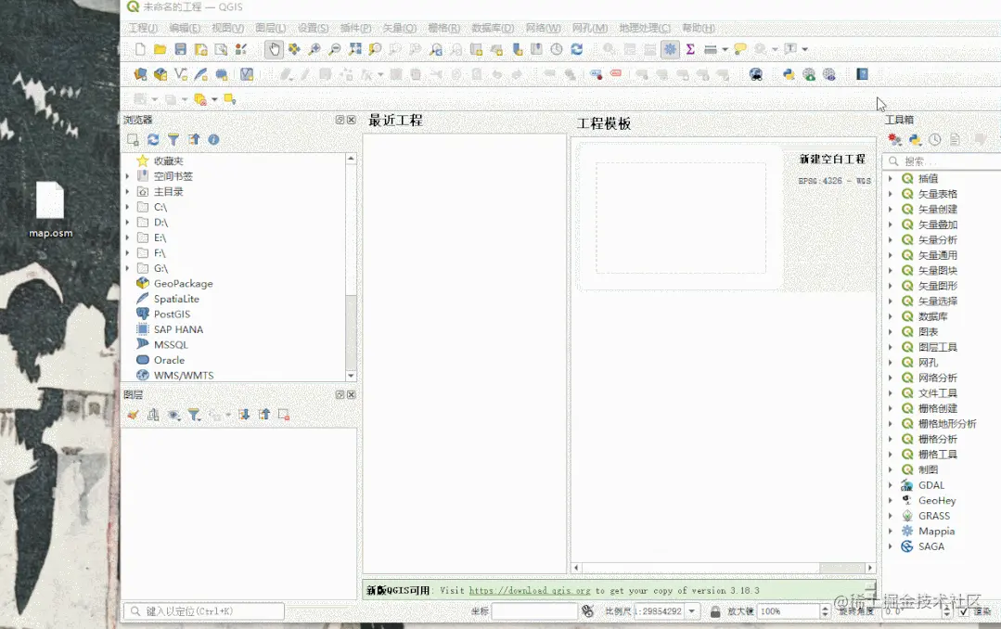Filter the layer legend funnel icon
This screenshot has width=1001, height=629.
coord(194,415)
